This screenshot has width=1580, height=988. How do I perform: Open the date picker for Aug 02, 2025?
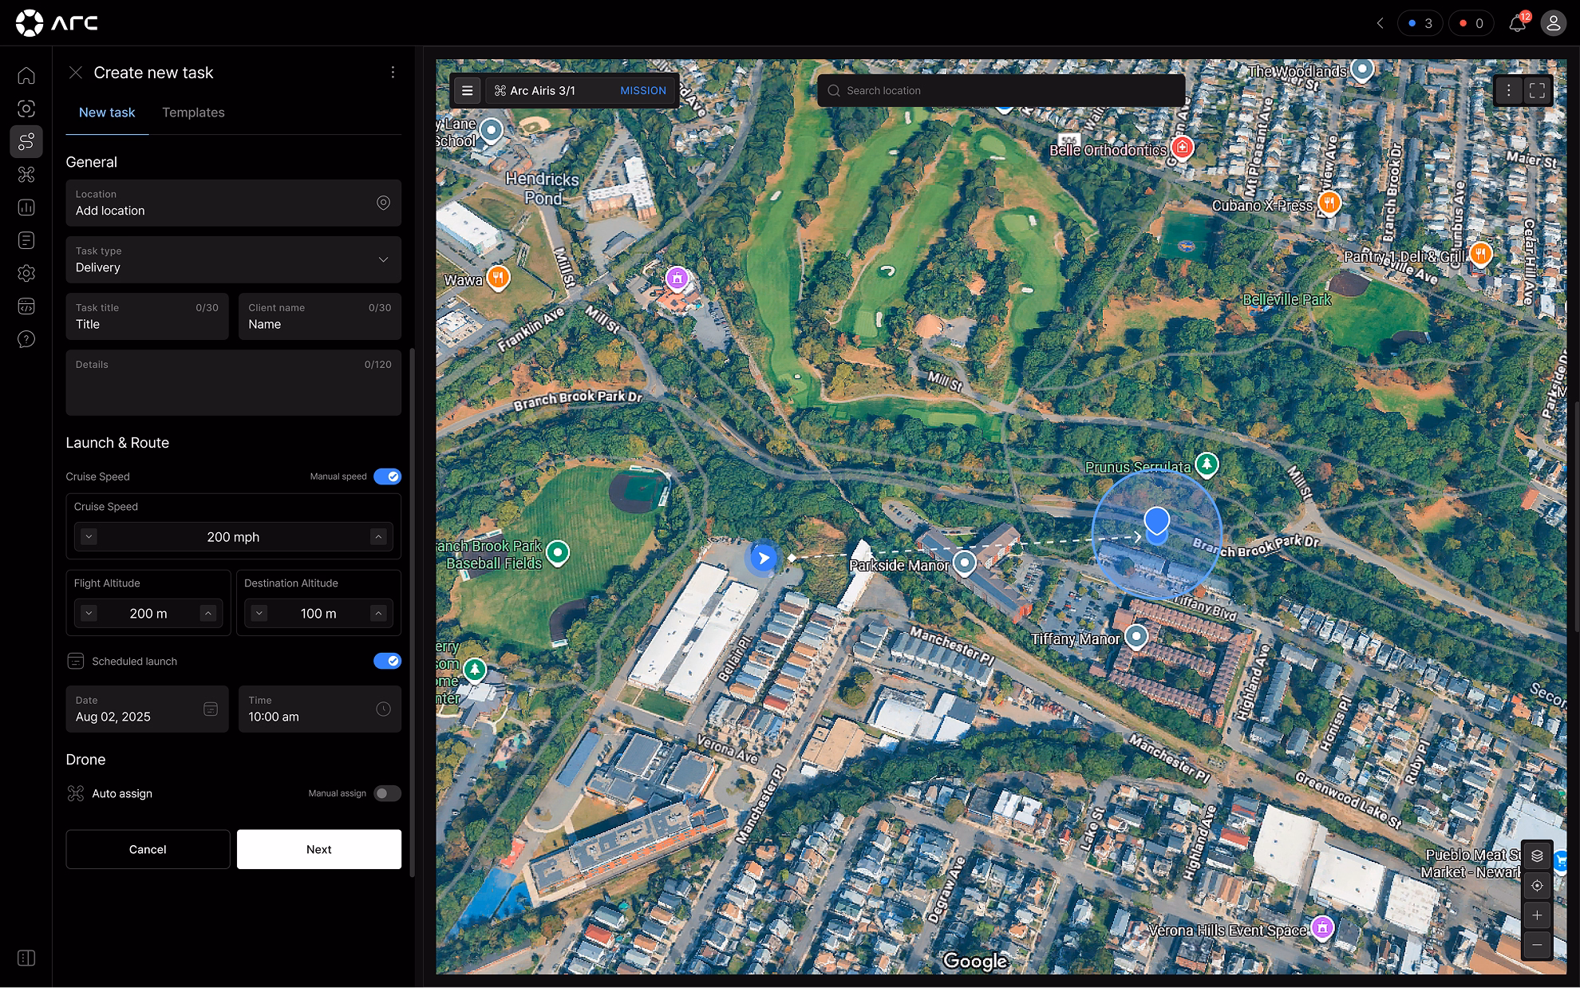coord(210,709)
